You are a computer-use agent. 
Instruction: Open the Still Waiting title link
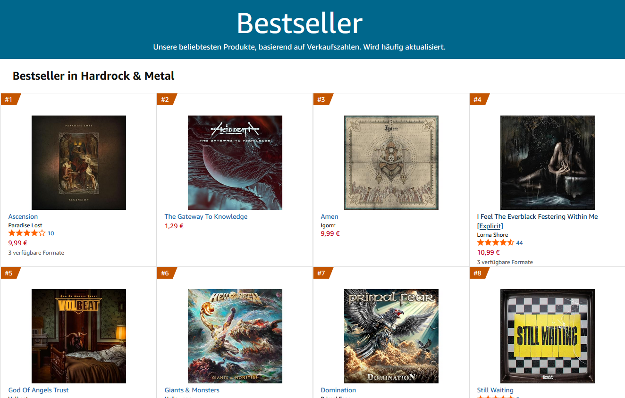point(495,390)
